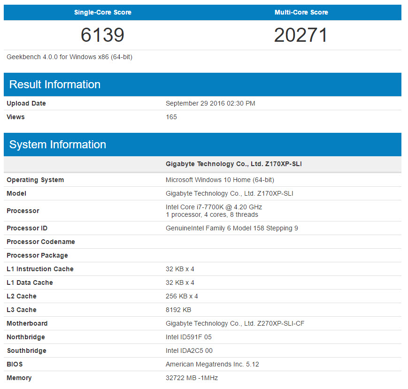Select the Microsoft Windows 10 Home value
The image size is (408, 389).
220,180
